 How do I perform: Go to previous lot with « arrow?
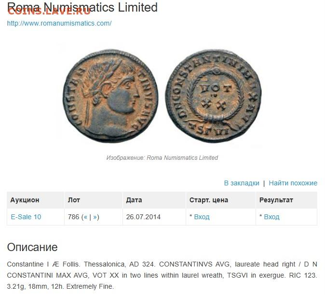[x=85, y=217]
